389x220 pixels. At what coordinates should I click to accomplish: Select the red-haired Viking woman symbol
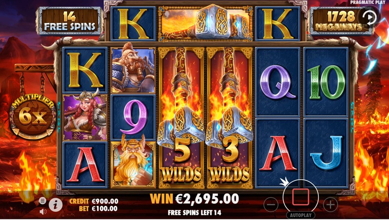click(x=85, y=117)
